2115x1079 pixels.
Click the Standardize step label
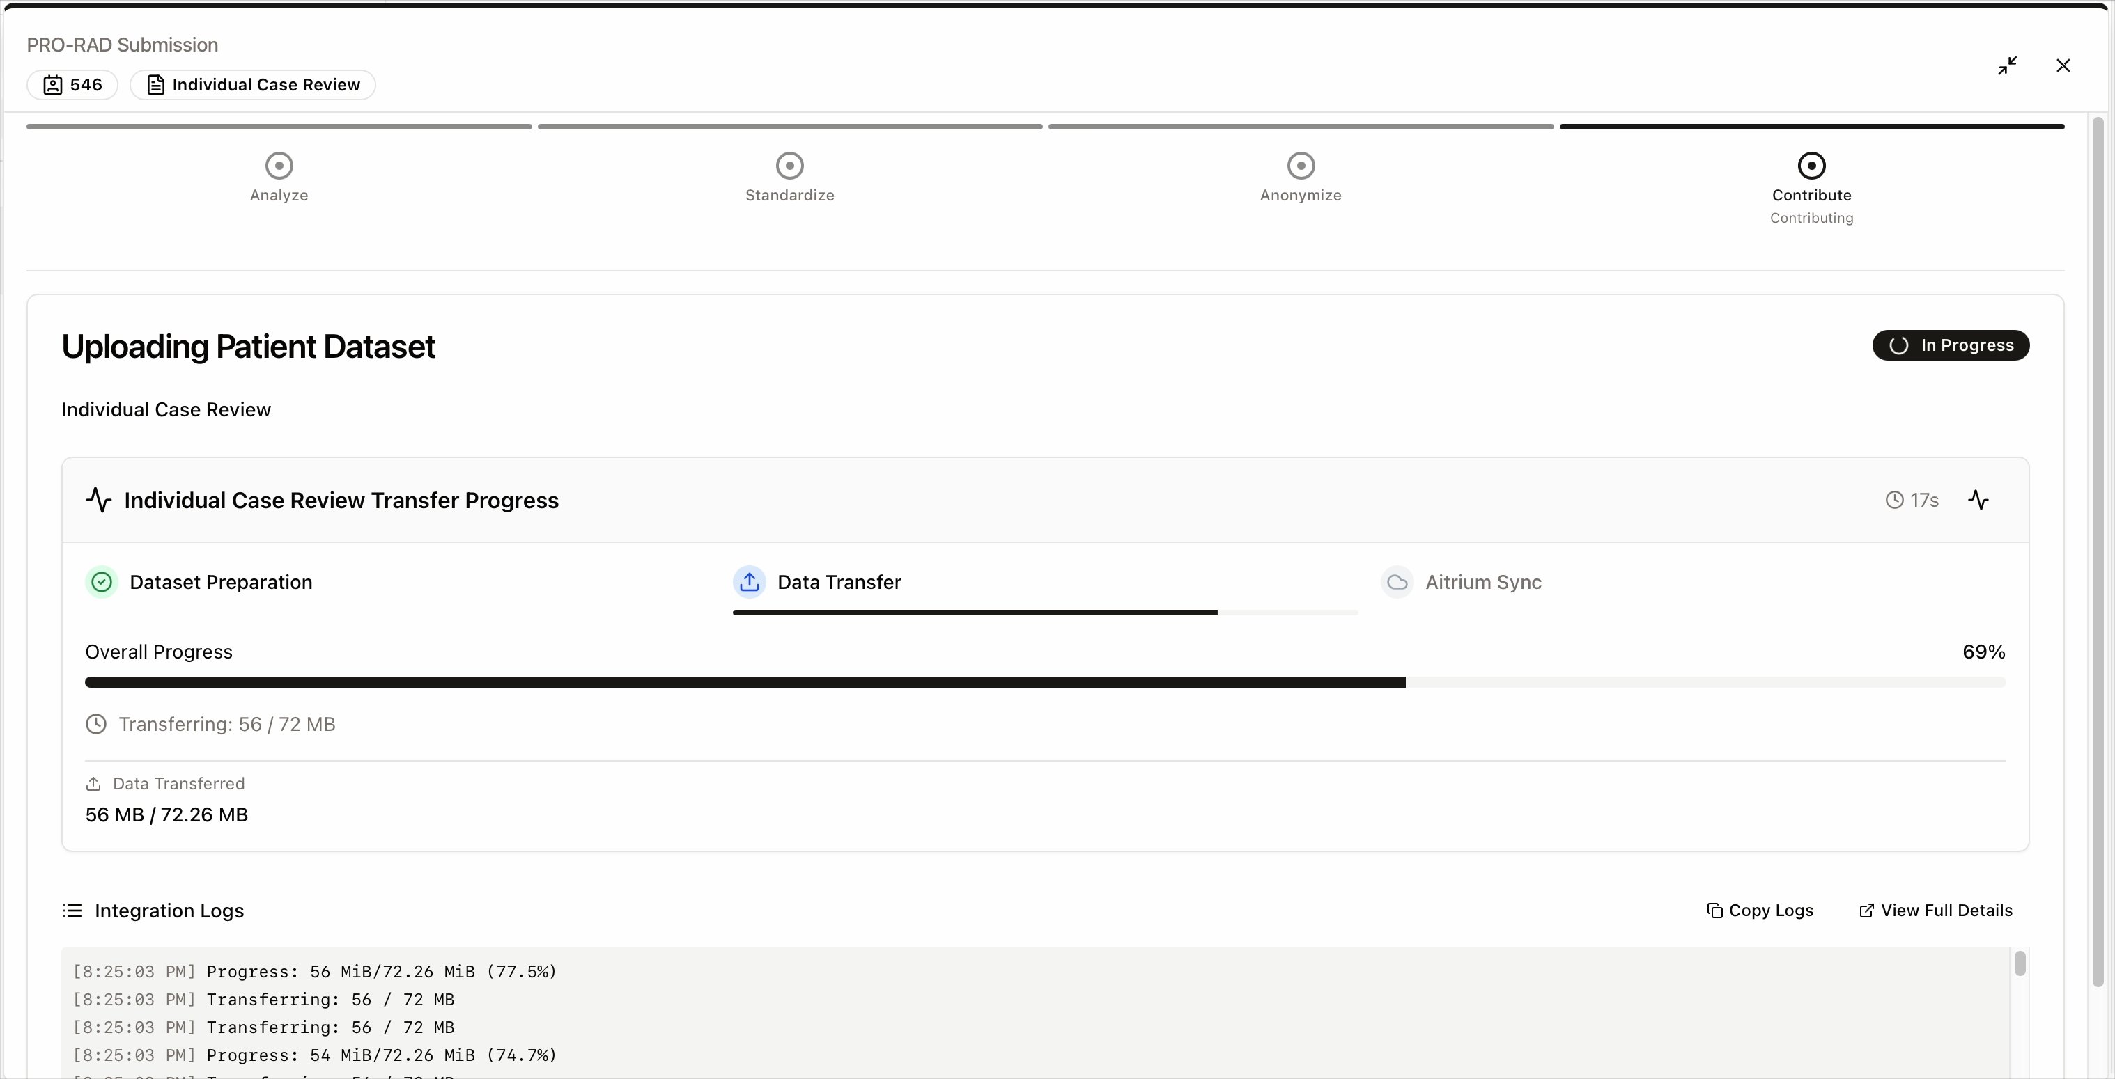click(790, 196)
